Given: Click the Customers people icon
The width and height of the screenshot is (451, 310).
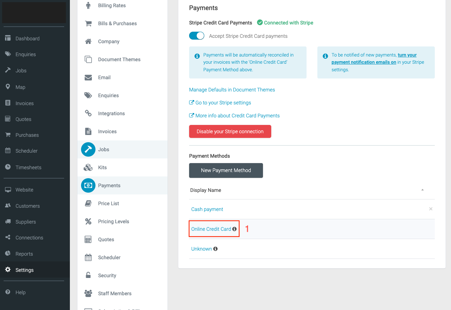Looking at the screenshot, I should (x=8, y=206).
